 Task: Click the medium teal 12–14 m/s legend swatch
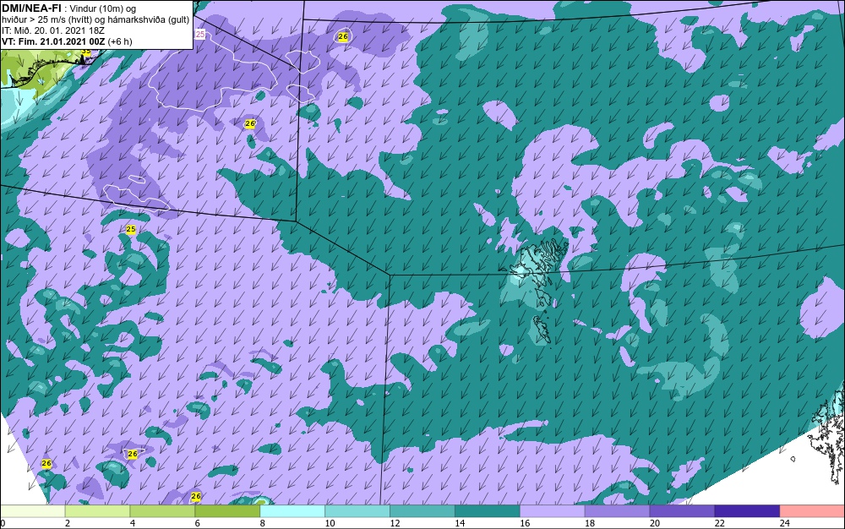click(422, 511)
